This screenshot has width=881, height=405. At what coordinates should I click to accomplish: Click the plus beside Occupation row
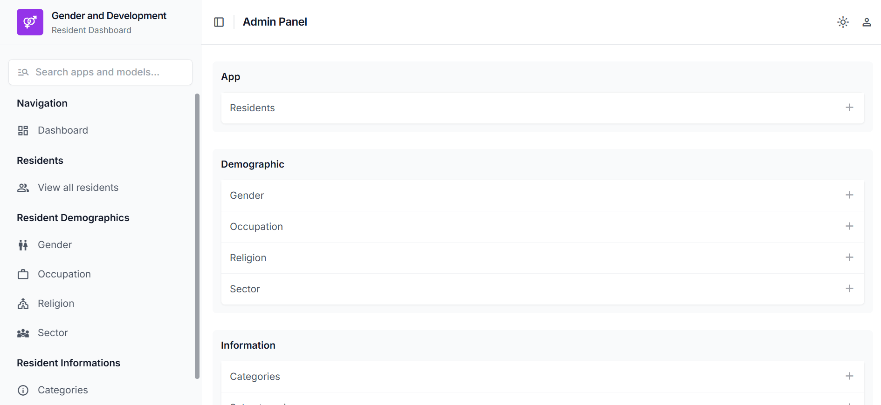click(x=849, y=226)
